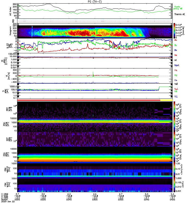Click the keogram auroral image panel
The image size is (192, 205).
95,32
